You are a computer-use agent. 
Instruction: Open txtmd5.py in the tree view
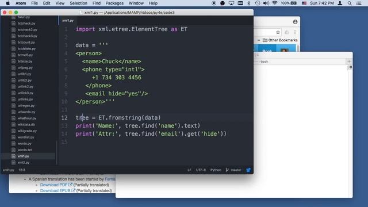click(25, 55)
